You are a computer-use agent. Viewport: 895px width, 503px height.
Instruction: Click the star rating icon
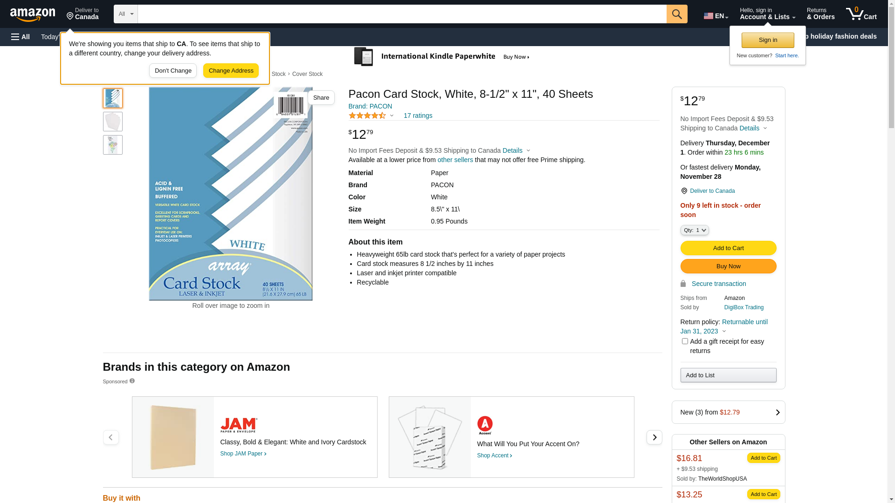[367, 116]
